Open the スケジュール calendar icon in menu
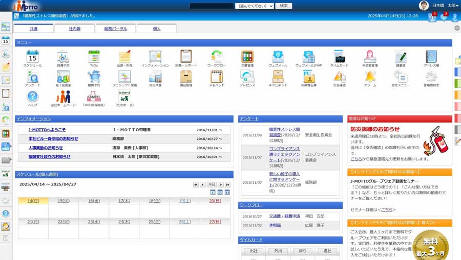461x260 pixels. 33,57
